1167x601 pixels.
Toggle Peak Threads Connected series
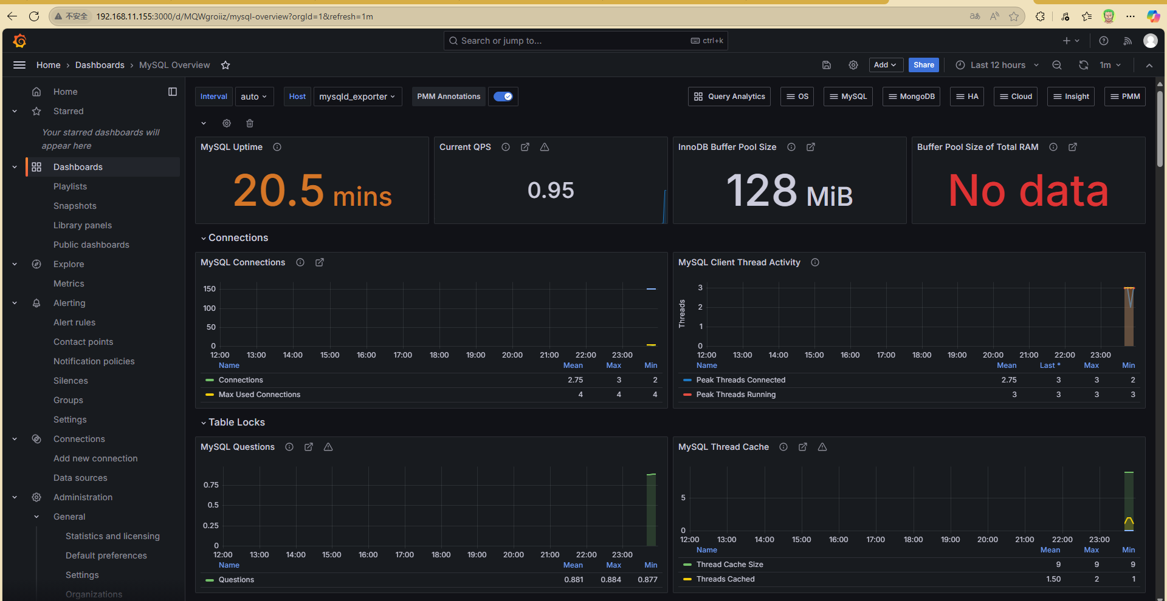740,380
